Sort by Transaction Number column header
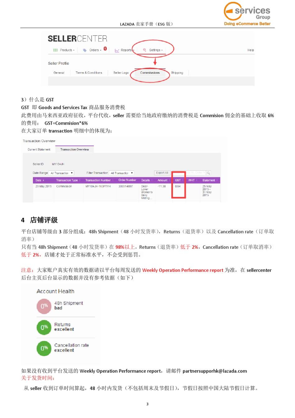Screen dimensions: 295x418 99,180
